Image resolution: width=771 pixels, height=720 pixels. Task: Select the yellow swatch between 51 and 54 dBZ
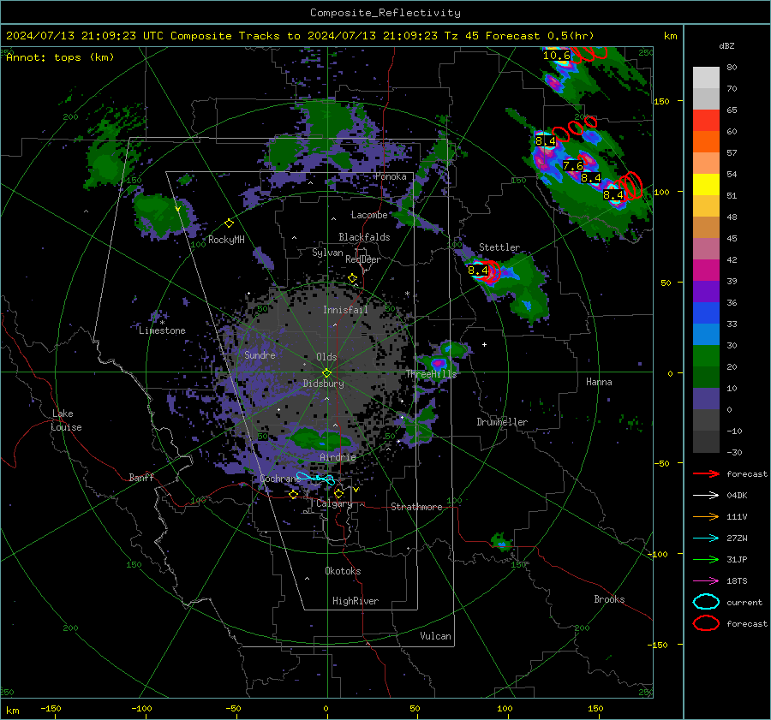(706, 185)
